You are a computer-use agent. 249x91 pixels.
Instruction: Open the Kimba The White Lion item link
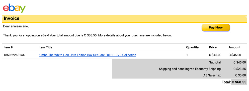click(87, 55)
